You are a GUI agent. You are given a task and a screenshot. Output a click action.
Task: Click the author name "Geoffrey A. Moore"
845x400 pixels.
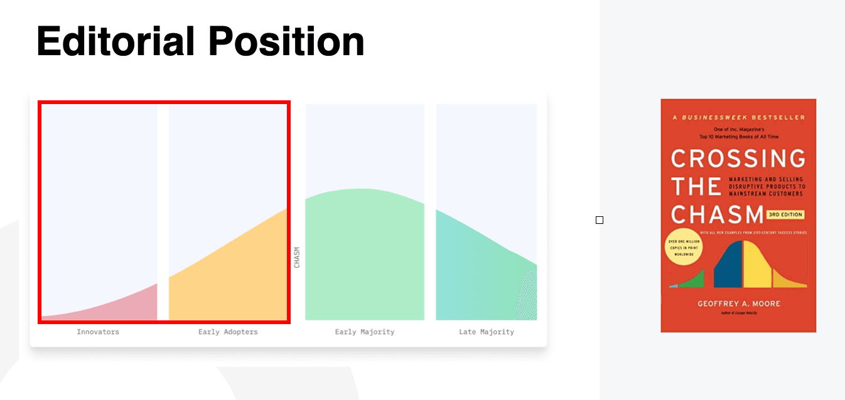click(x=739, y=303)
